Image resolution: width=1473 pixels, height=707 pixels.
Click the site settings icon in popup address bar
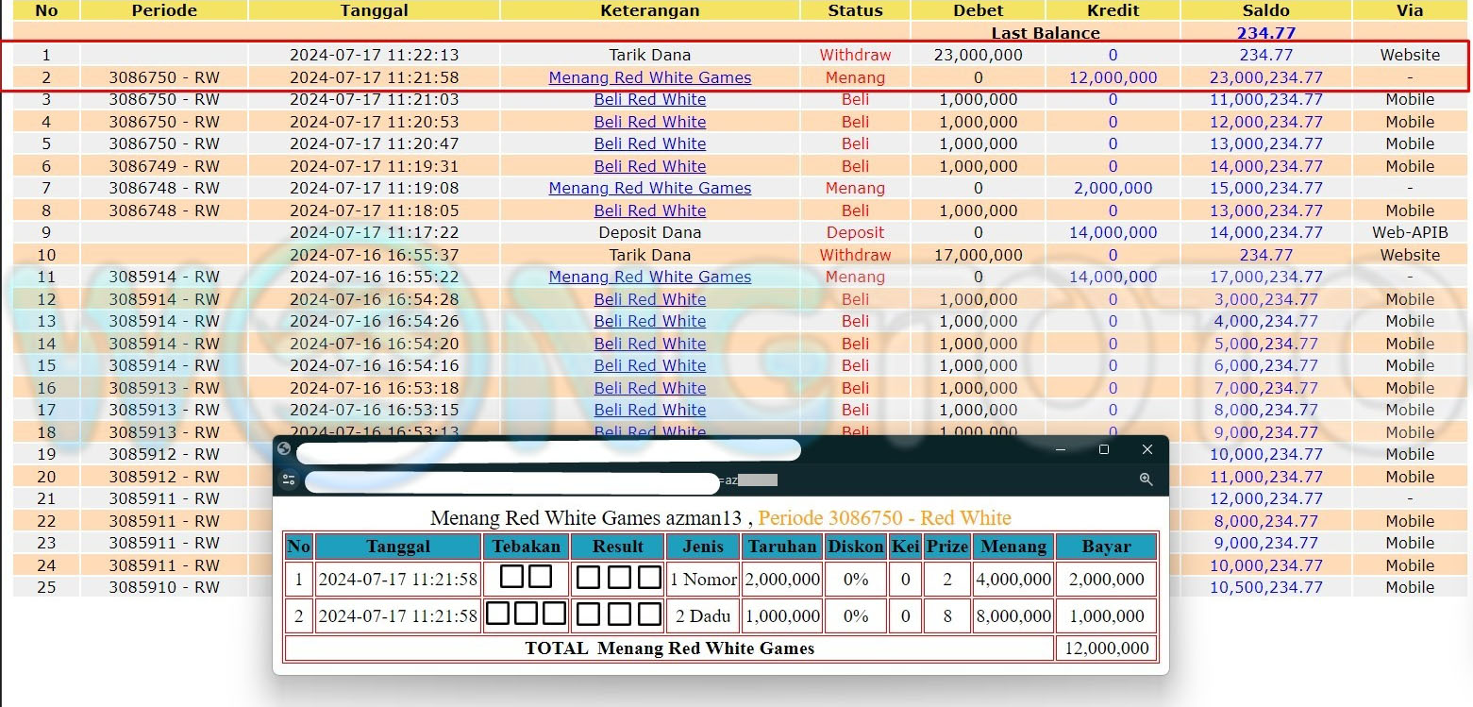pos(289,480)
